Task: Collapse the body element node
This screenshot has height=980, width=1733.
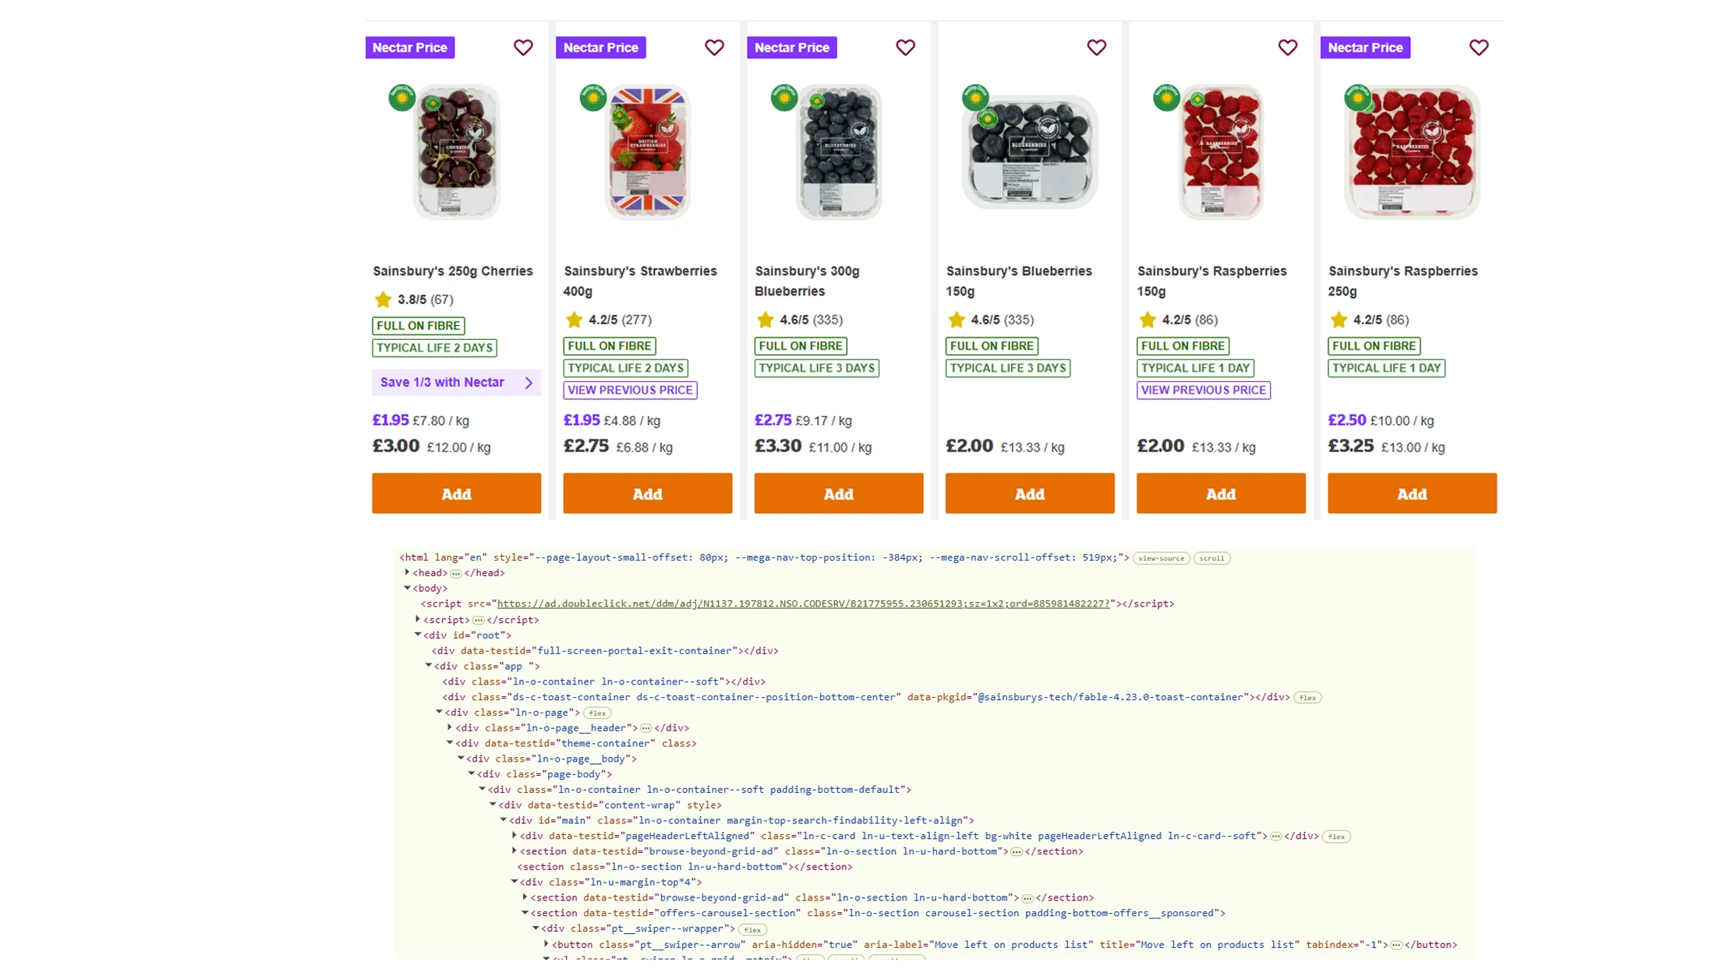Action: point(407,588)
